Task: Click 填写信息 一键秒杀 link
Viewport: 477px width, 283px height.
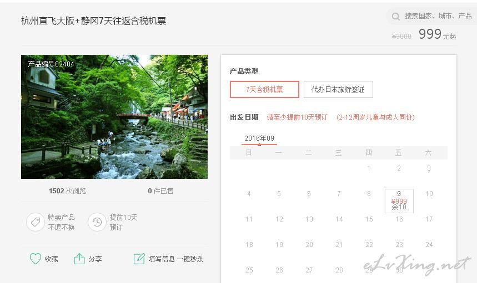Action: click(176, 259)
